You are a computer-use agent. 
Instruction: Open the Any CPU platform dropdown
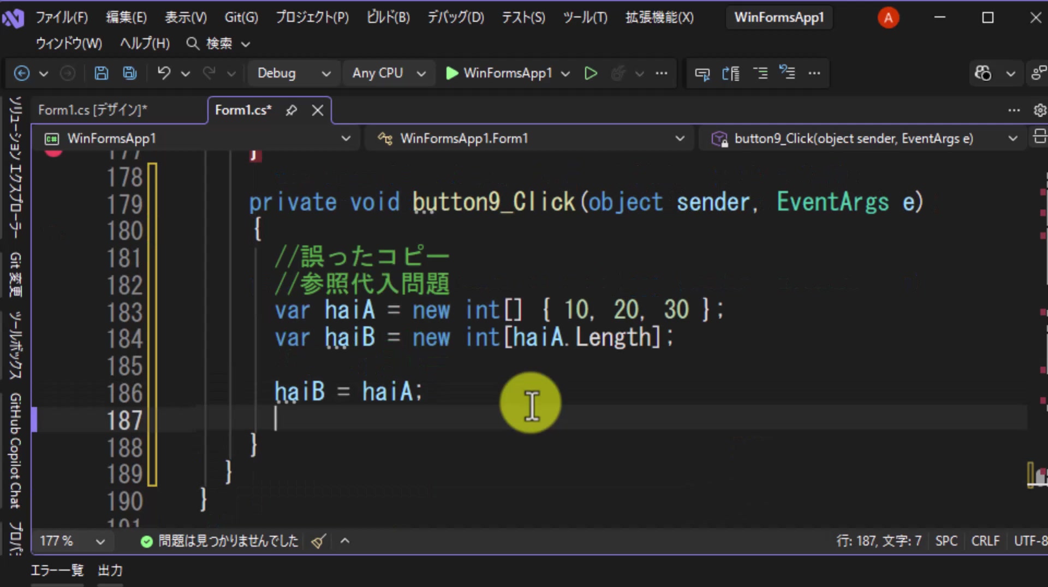[389, 73]
